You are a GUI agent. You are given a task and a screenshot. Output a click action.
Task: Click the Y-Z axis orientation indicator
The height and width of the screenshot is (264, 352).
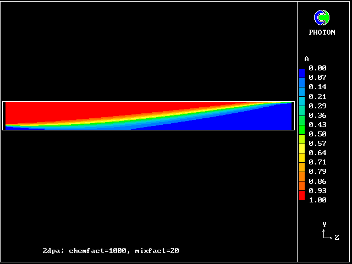point(327,234)
